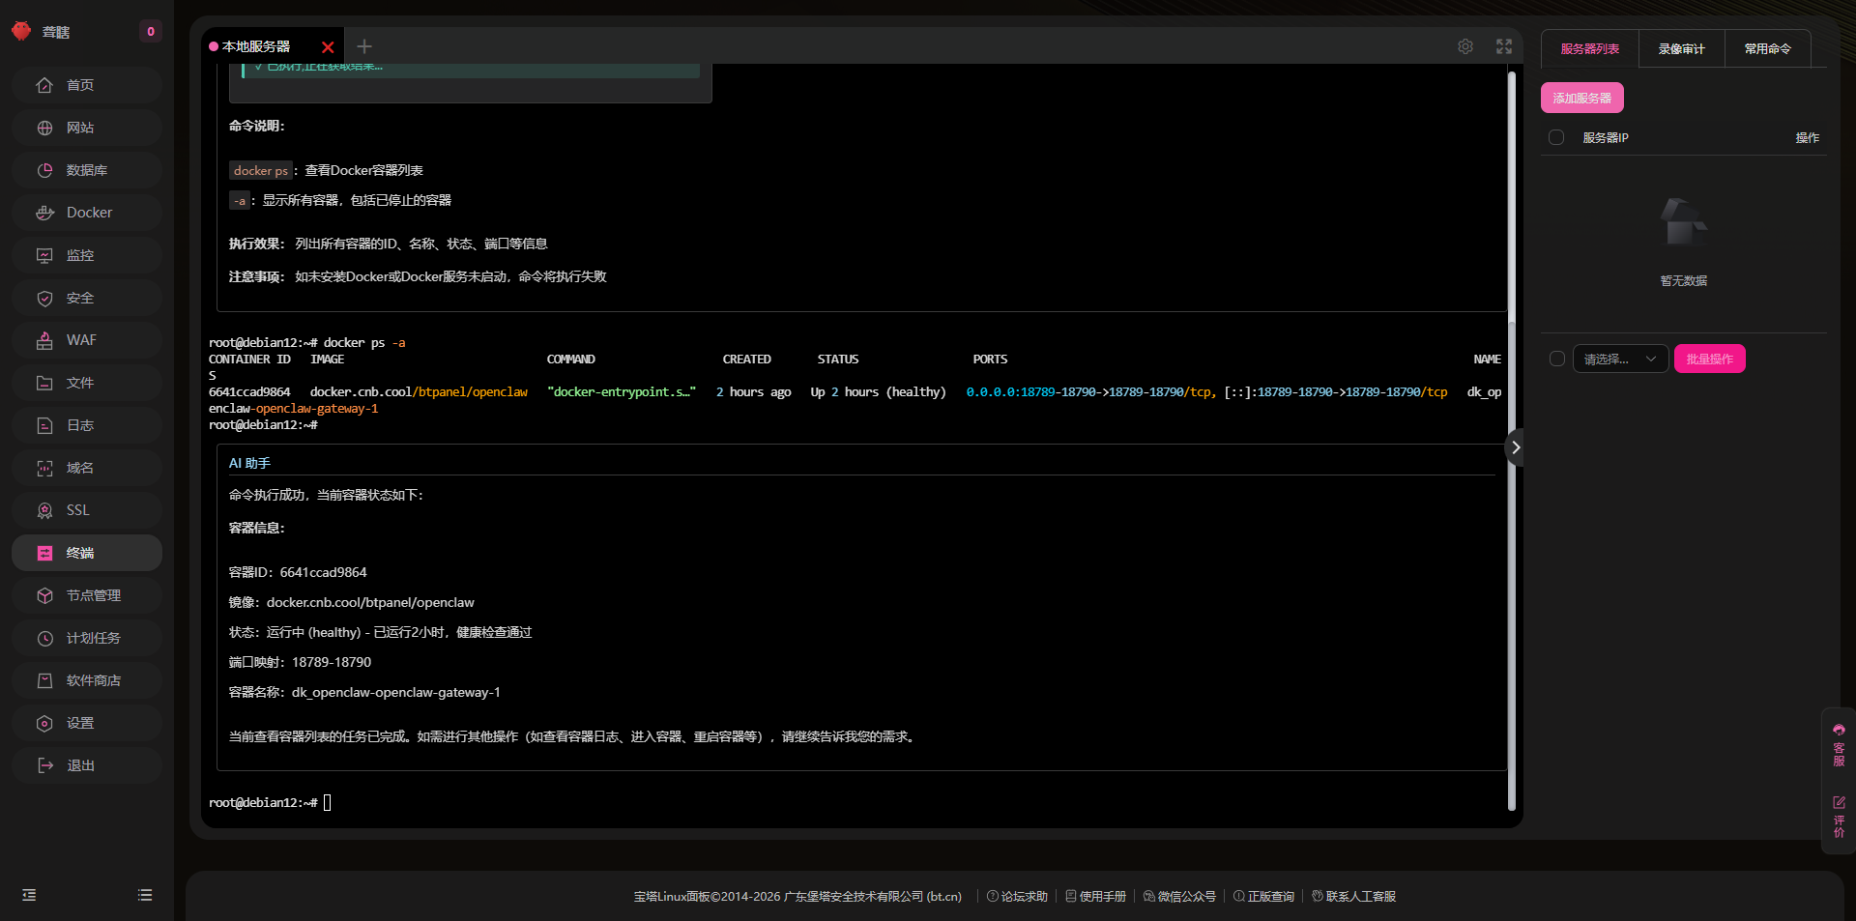Open the 软件商店 store icon
The width and height of the screenshot is (1856, 921).
pyautogui.click(x=45, y=680)
